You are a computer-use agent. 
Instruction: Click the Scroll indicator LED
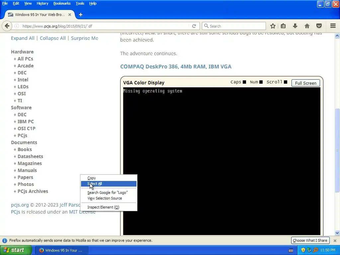click(x=286, y=82)
